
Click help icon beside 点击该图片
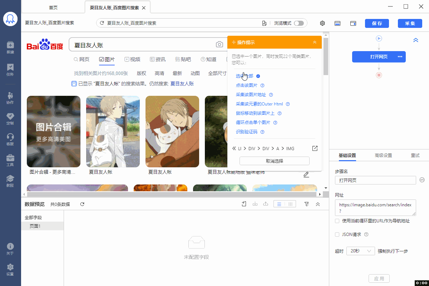tap(262, 85)
